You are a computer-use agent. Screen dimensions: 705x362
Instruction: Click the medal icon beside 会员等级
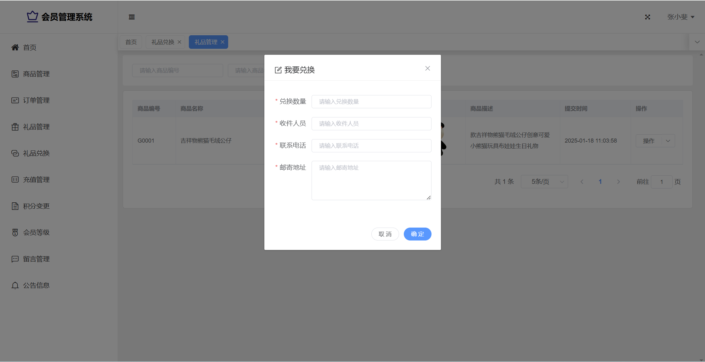pyautogui.click(x=15, y=233)
